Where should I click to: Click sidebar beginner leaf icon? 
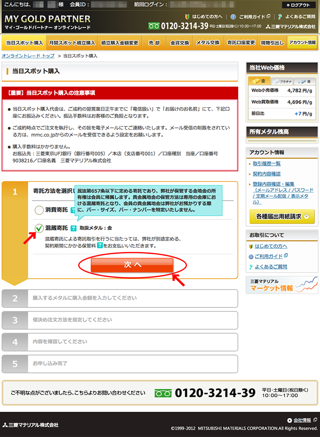pos(251,246)
